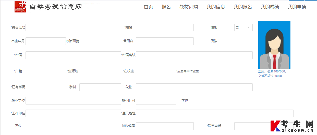Click the 毕业时间 input box
This screenshot has height=135, width=317.
pos(156,101)
